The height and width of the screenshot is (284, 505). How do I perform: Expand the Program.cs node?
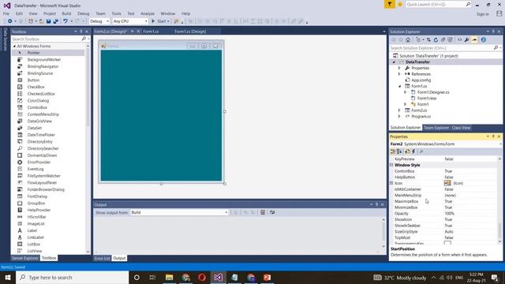[399, 117]
